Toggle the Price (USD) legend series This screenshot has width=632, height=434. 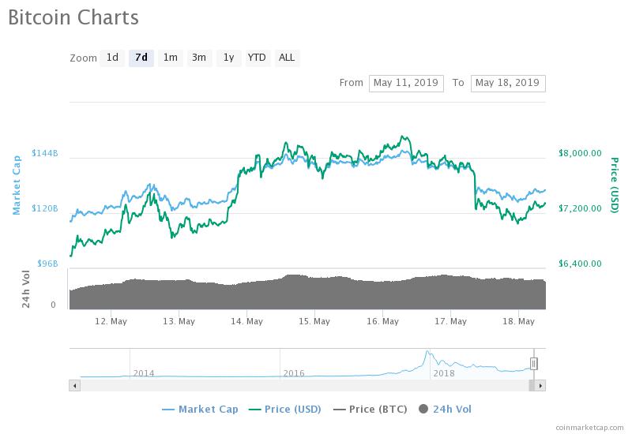point(284,410)
